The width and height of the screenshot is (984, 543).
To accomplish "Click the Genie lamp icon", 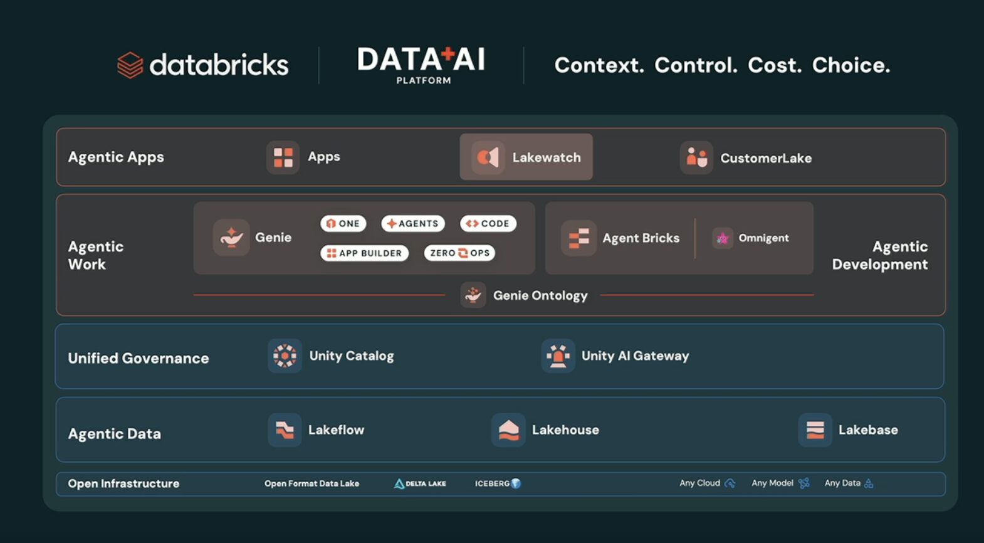I will (x=231, y=237).
